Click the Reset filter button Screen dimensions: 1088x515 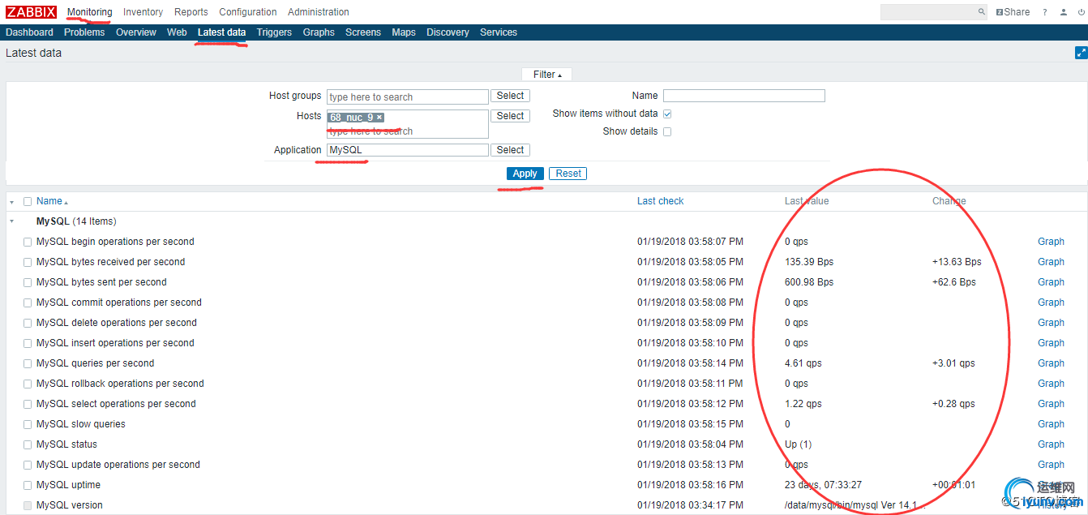tap(568, 174)
